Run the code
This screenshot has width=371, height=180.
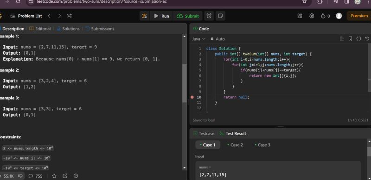click(x=161, y=16)
